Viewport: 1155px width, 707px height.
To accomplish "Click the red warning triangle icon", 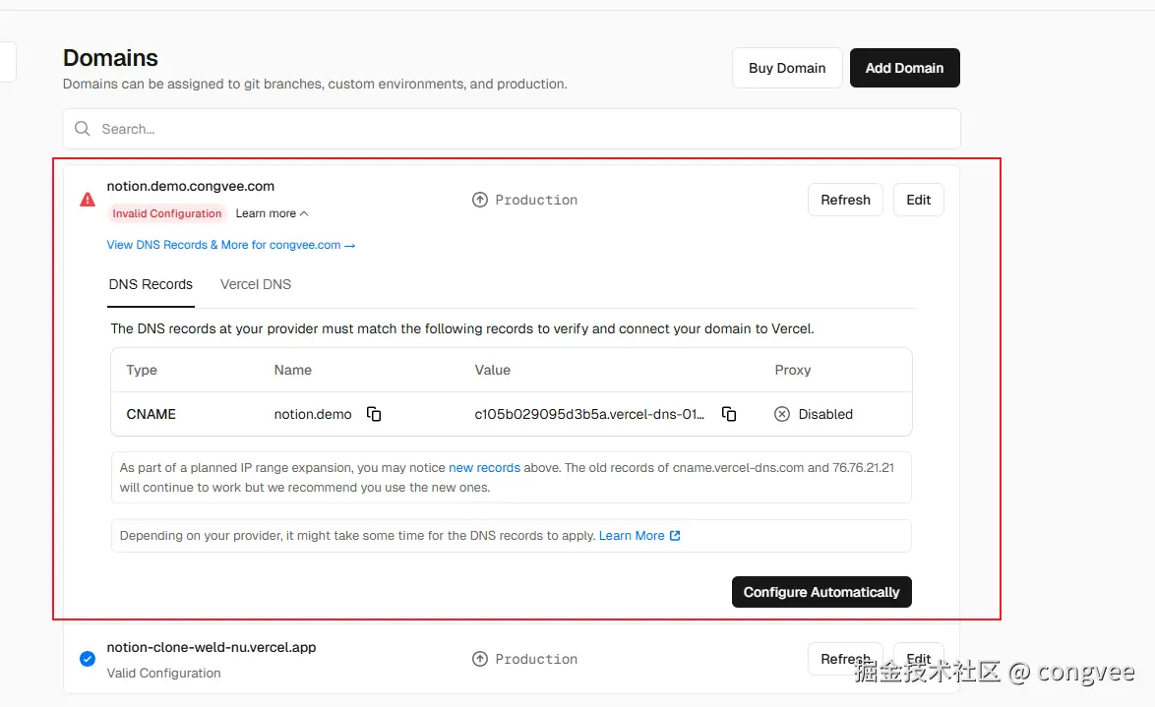I will [x=88, y=200].
